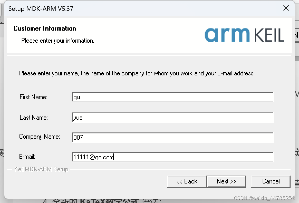
Task: Focus the Last Name field containing yue
Action: click(172, 117)
